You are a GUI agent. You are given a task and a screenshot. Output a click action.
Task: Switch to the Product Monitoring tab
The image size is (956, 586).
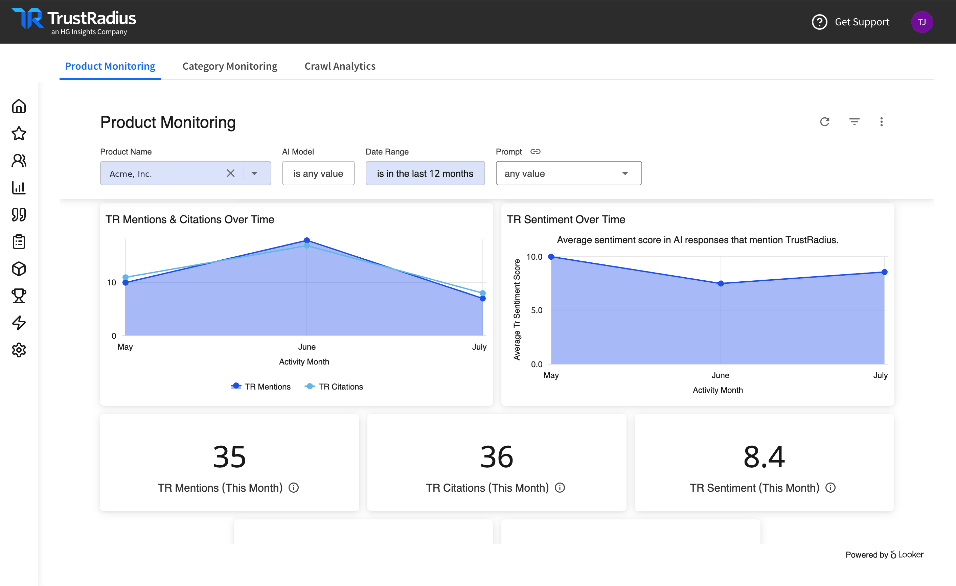pos(110,66)
